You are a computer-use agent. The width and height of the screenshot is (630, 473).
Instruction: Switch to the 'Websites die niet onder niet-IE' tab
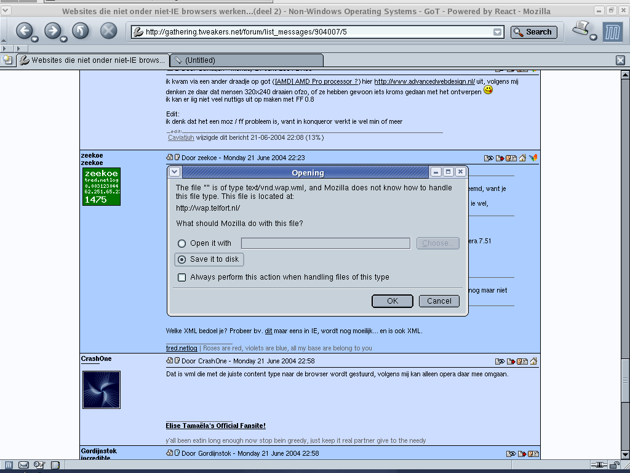click(92, 60)
